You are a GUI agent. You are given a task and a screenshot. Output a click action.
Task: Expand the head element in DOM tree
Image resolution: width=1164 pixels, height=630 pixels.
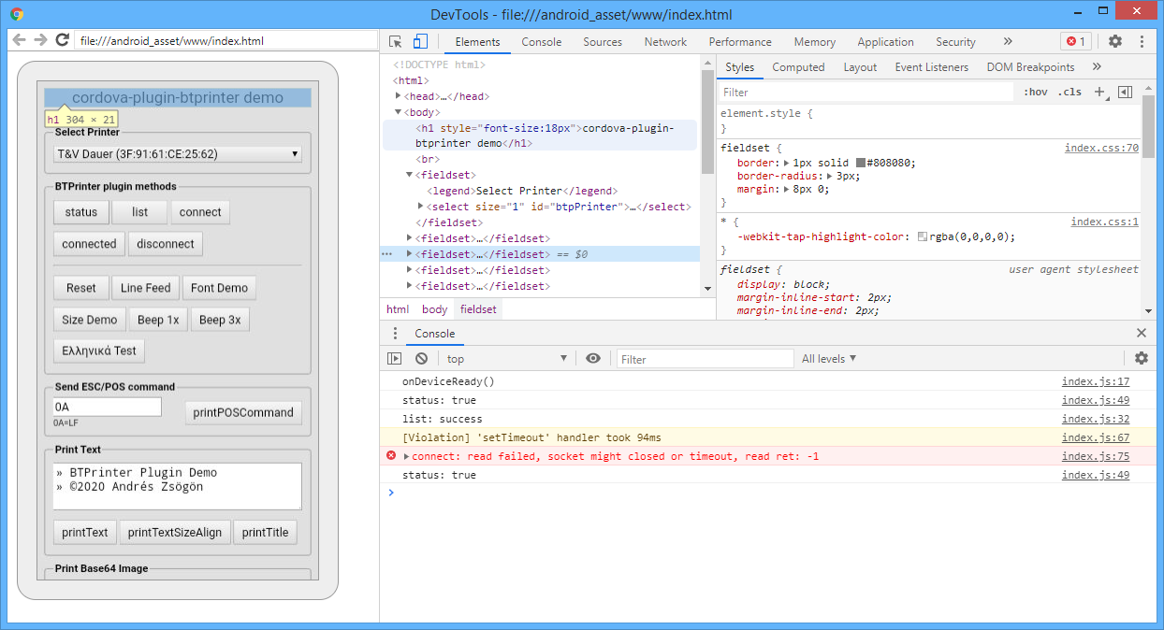(400, 96)
